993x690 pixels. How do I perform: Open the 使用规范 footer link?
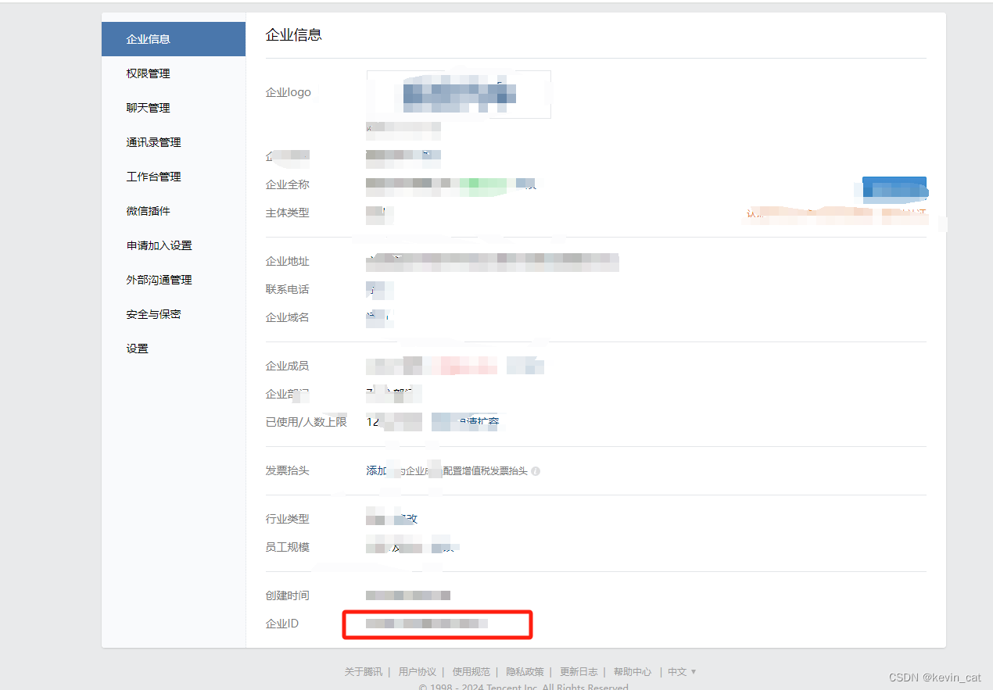471,671
